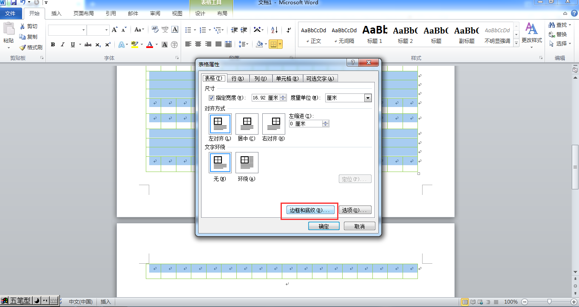
Task: Click the 左缩进 indent input field
Action: coord(305,124)
